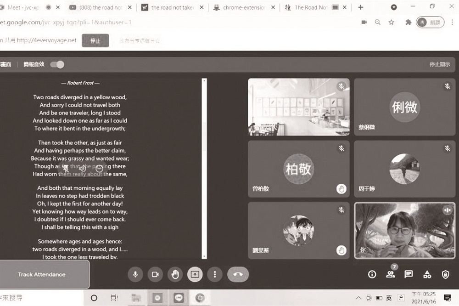The width and height of the screenshot is (459, 306).
Task: Click the "— Robert Frost —" author line
Action: tap(80, 83)
